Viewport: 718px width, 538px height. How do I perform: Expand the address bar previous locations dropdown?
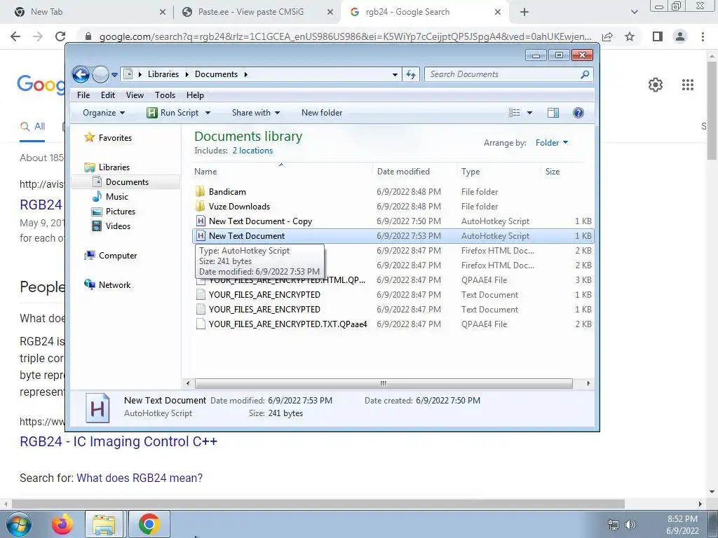395,74
